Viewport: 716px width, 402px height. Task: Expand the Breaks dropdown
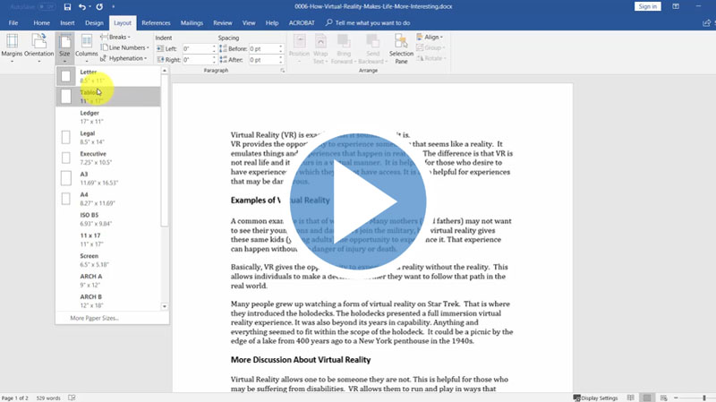click(121, 37)
